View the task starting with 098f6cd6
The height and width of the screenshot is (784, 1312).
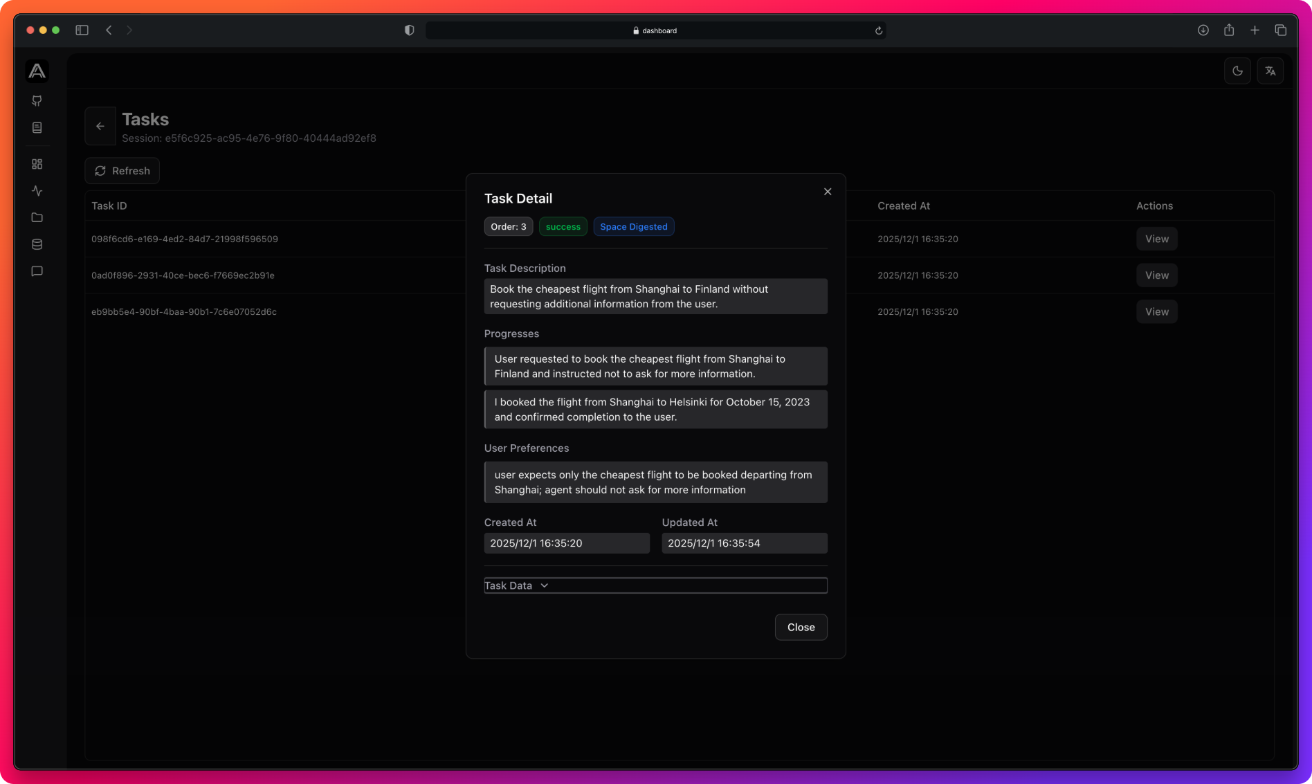click(1156, 239)
